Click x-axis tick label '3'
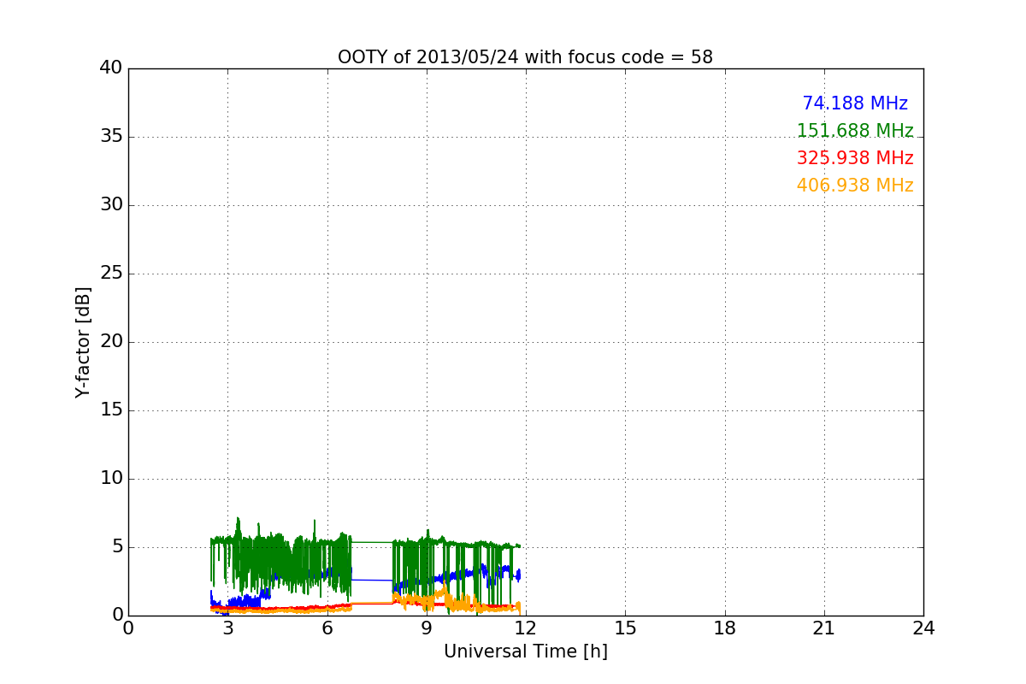The height and width of the screenshot is (684, 1026). (x=227, y=628)
